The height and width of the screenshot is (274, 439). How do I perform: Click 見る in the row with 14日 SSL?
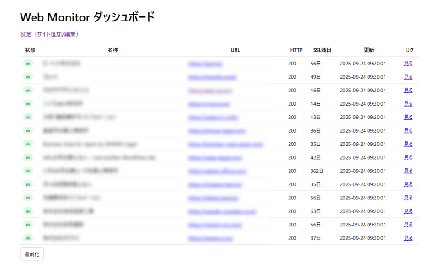click(408, 104)
